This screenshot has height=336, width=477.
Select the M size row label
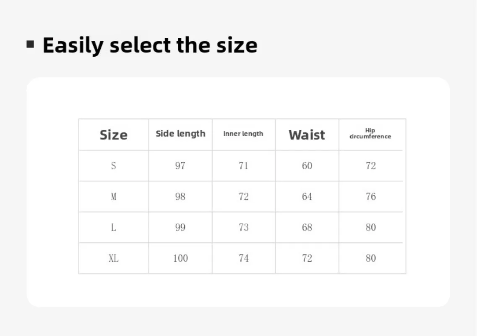[113, 197]
